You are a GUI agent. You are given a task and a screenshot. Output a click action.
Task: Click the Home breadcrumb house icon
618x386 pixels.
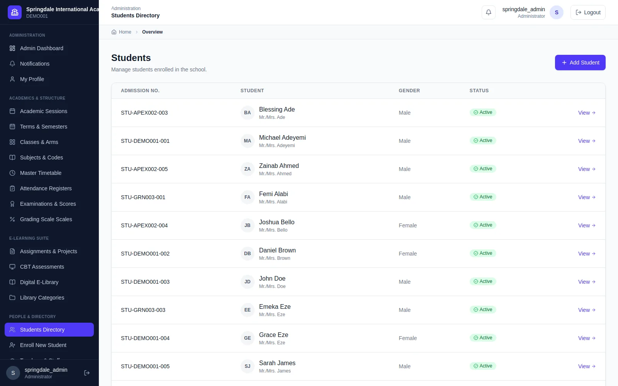click(x=114, y=32)
